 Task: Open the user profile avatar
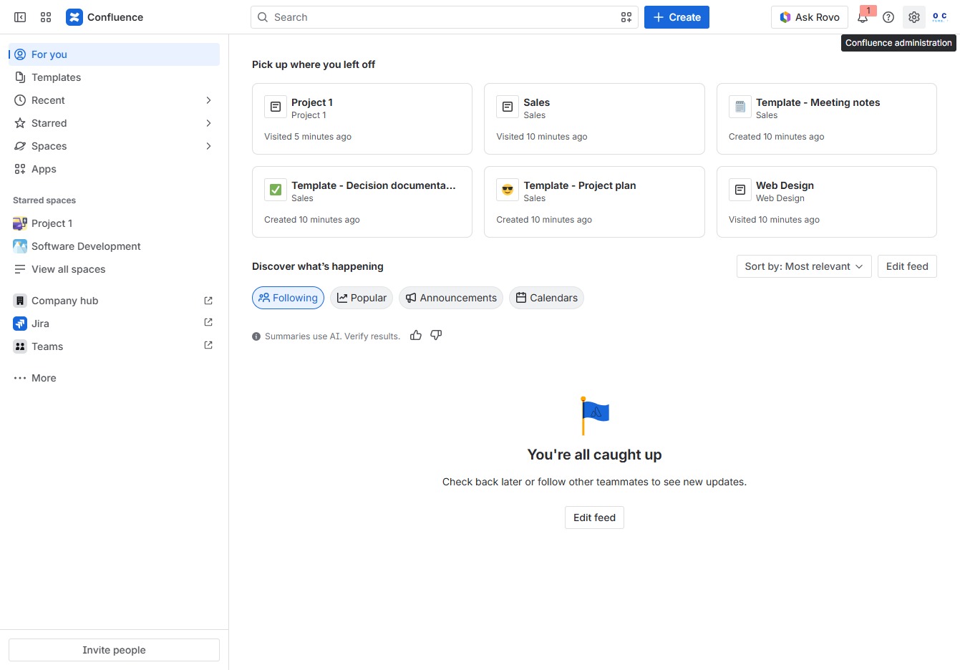[940, 17]
